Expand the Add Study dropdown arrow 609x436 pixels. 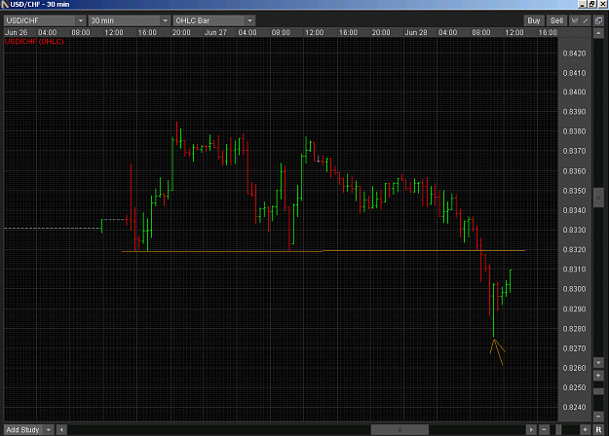49,430
